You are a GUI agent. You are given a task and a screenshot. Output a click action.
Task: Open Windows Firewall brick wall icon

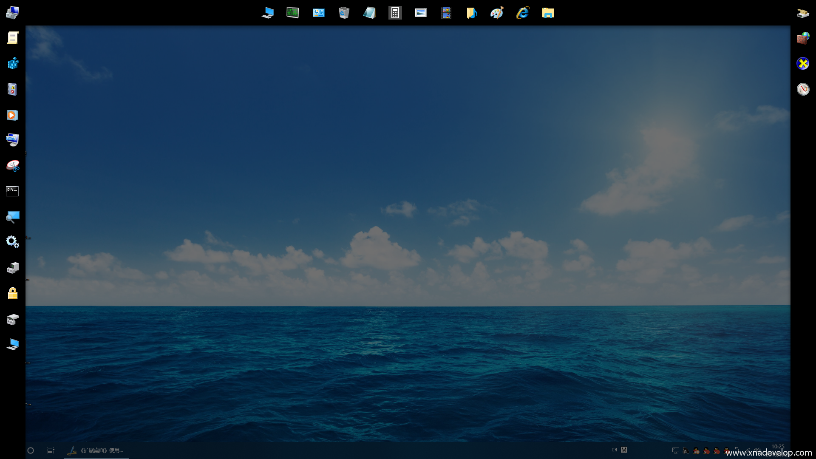(x=803, y=38)
